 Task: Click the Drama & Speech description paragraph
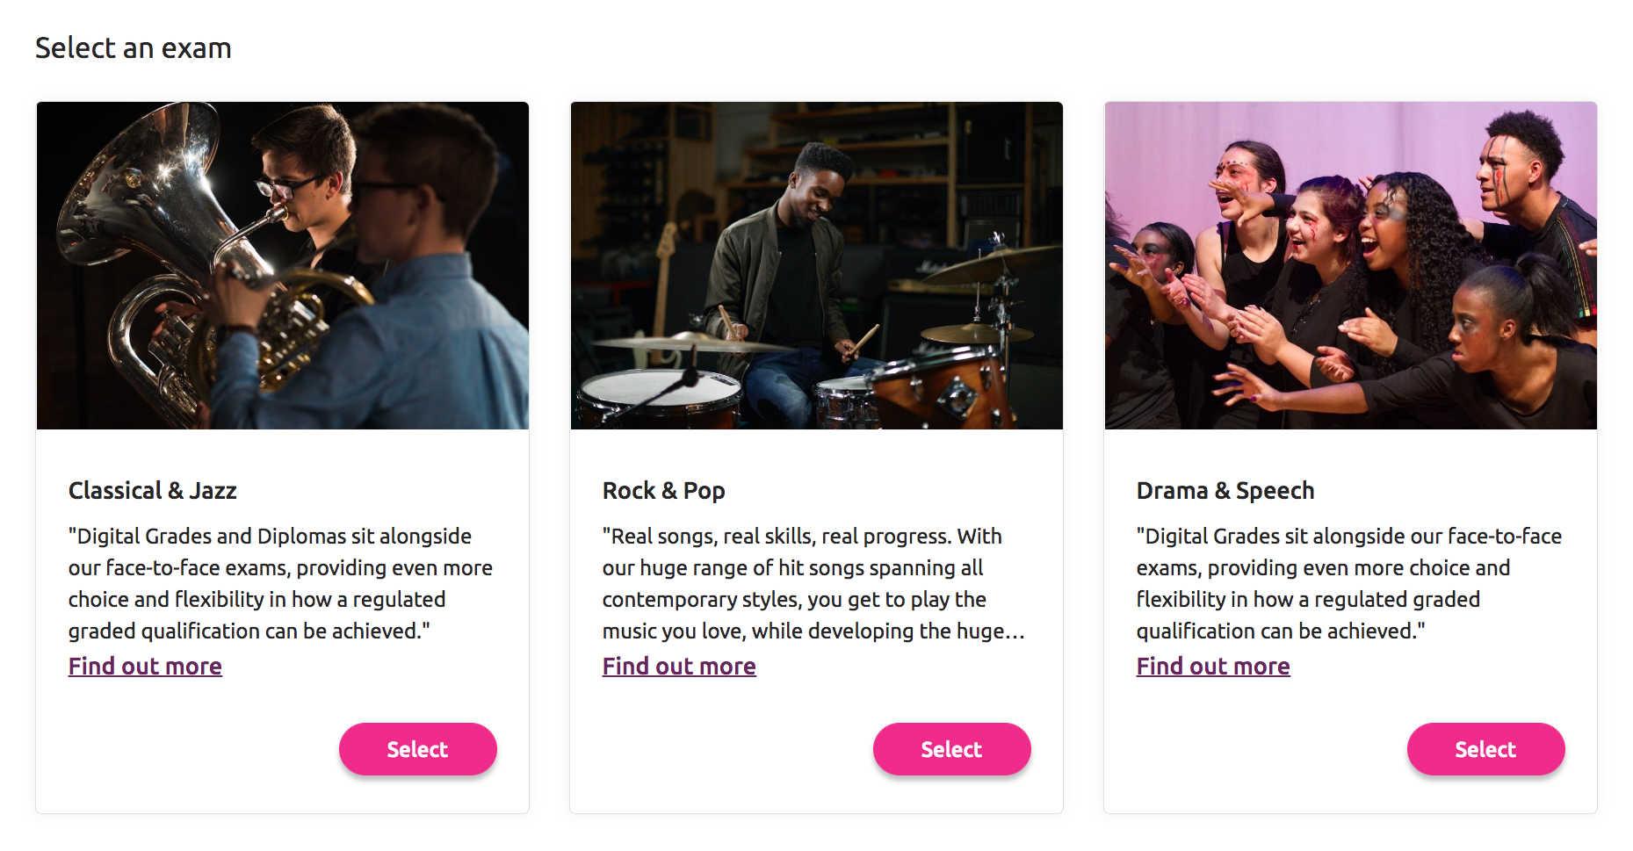coord(1348,583)
